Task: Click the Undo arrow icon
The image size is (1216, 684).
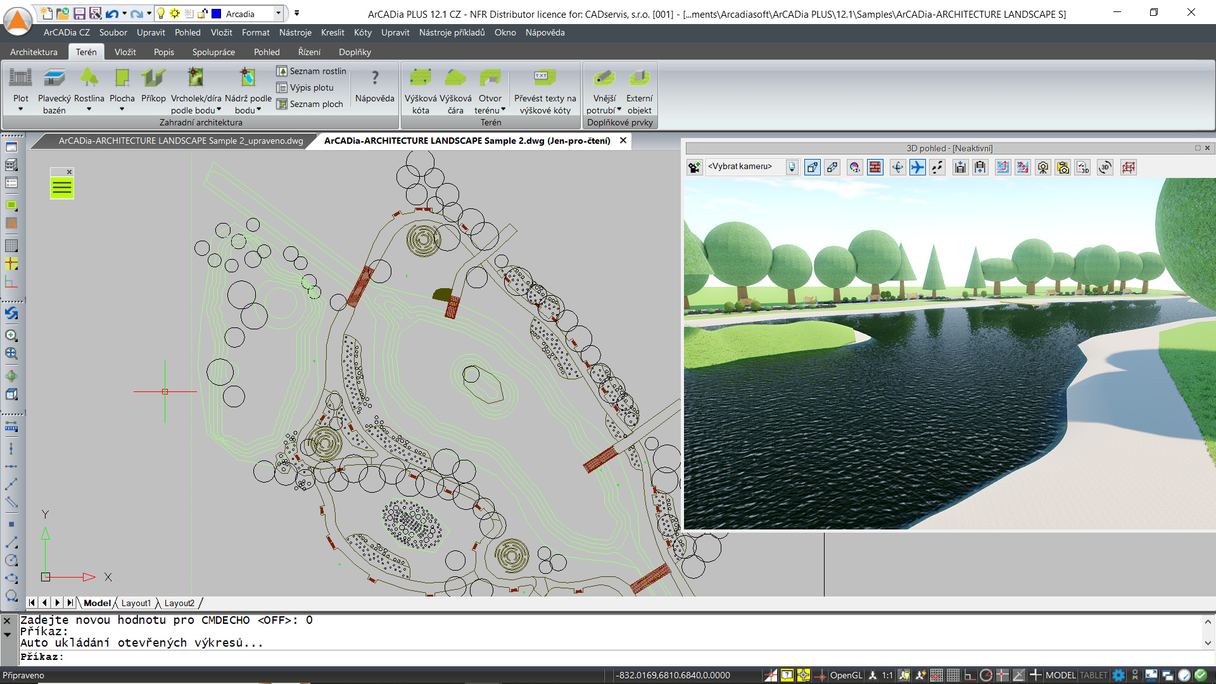Action: 112,13
